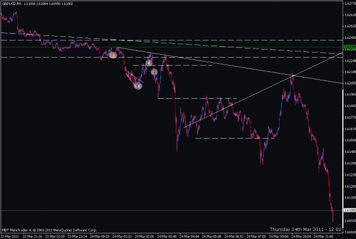The image size is (356, 239).
Task: Click the '24 Mar 00:28' time axis label
Action: pos(100,237)
